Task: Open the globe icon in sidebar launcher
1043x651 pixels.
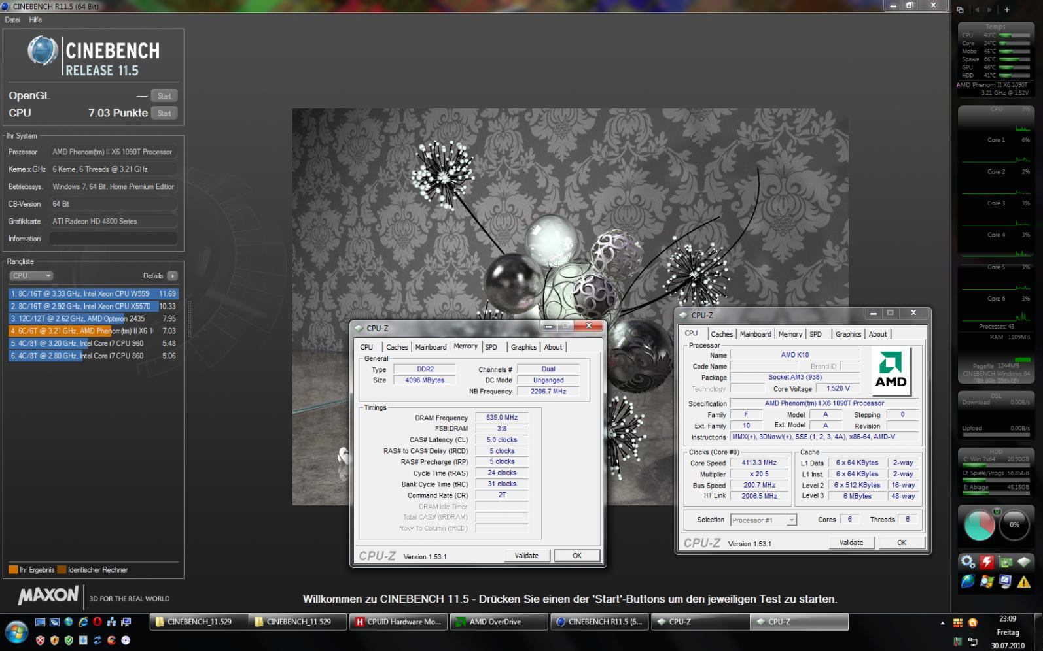Action: (x=968, y=581)
